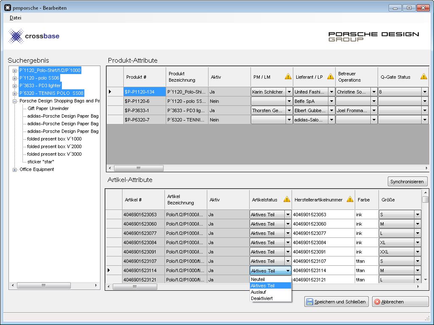Click the crossbase logo
The image size is (434, 325).
tap(34, 36)
